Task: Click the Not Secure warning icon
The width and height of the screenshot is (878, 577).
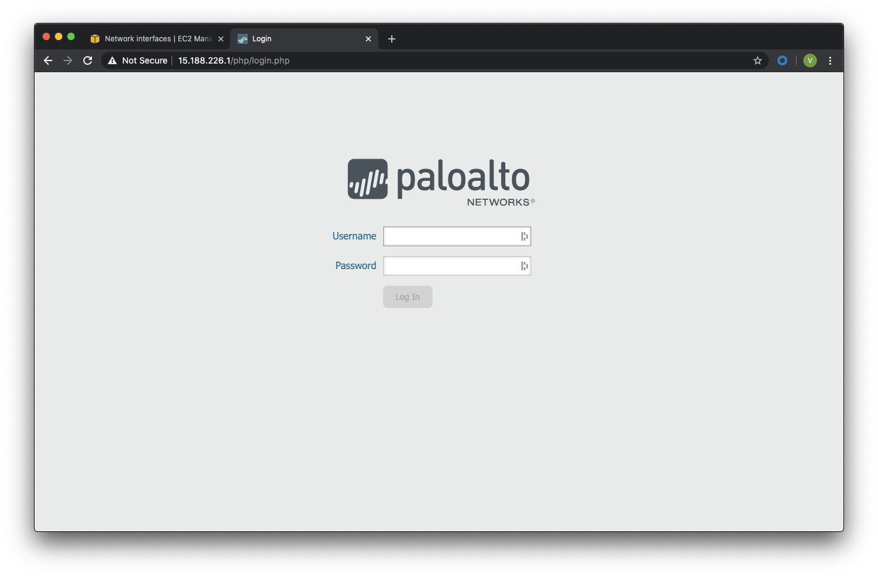Action: 112,60
